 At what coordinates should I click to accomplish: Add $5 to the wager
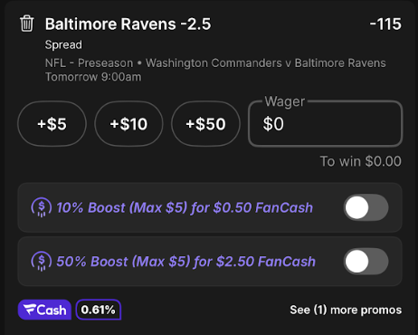[x=52, y=124]
